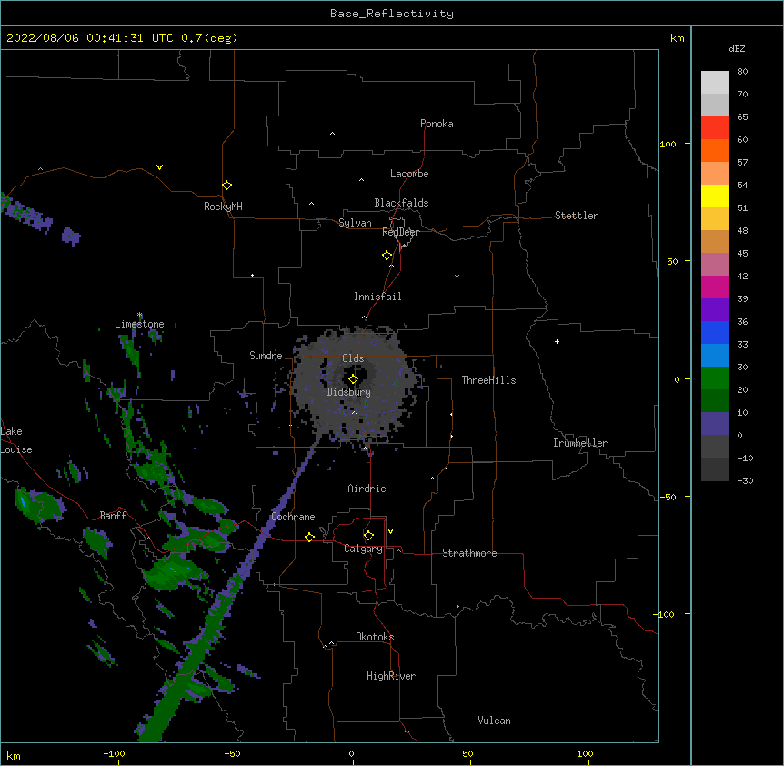The image size is (784, 766).
Task: Click the Olds label
Action: point(353,358)
